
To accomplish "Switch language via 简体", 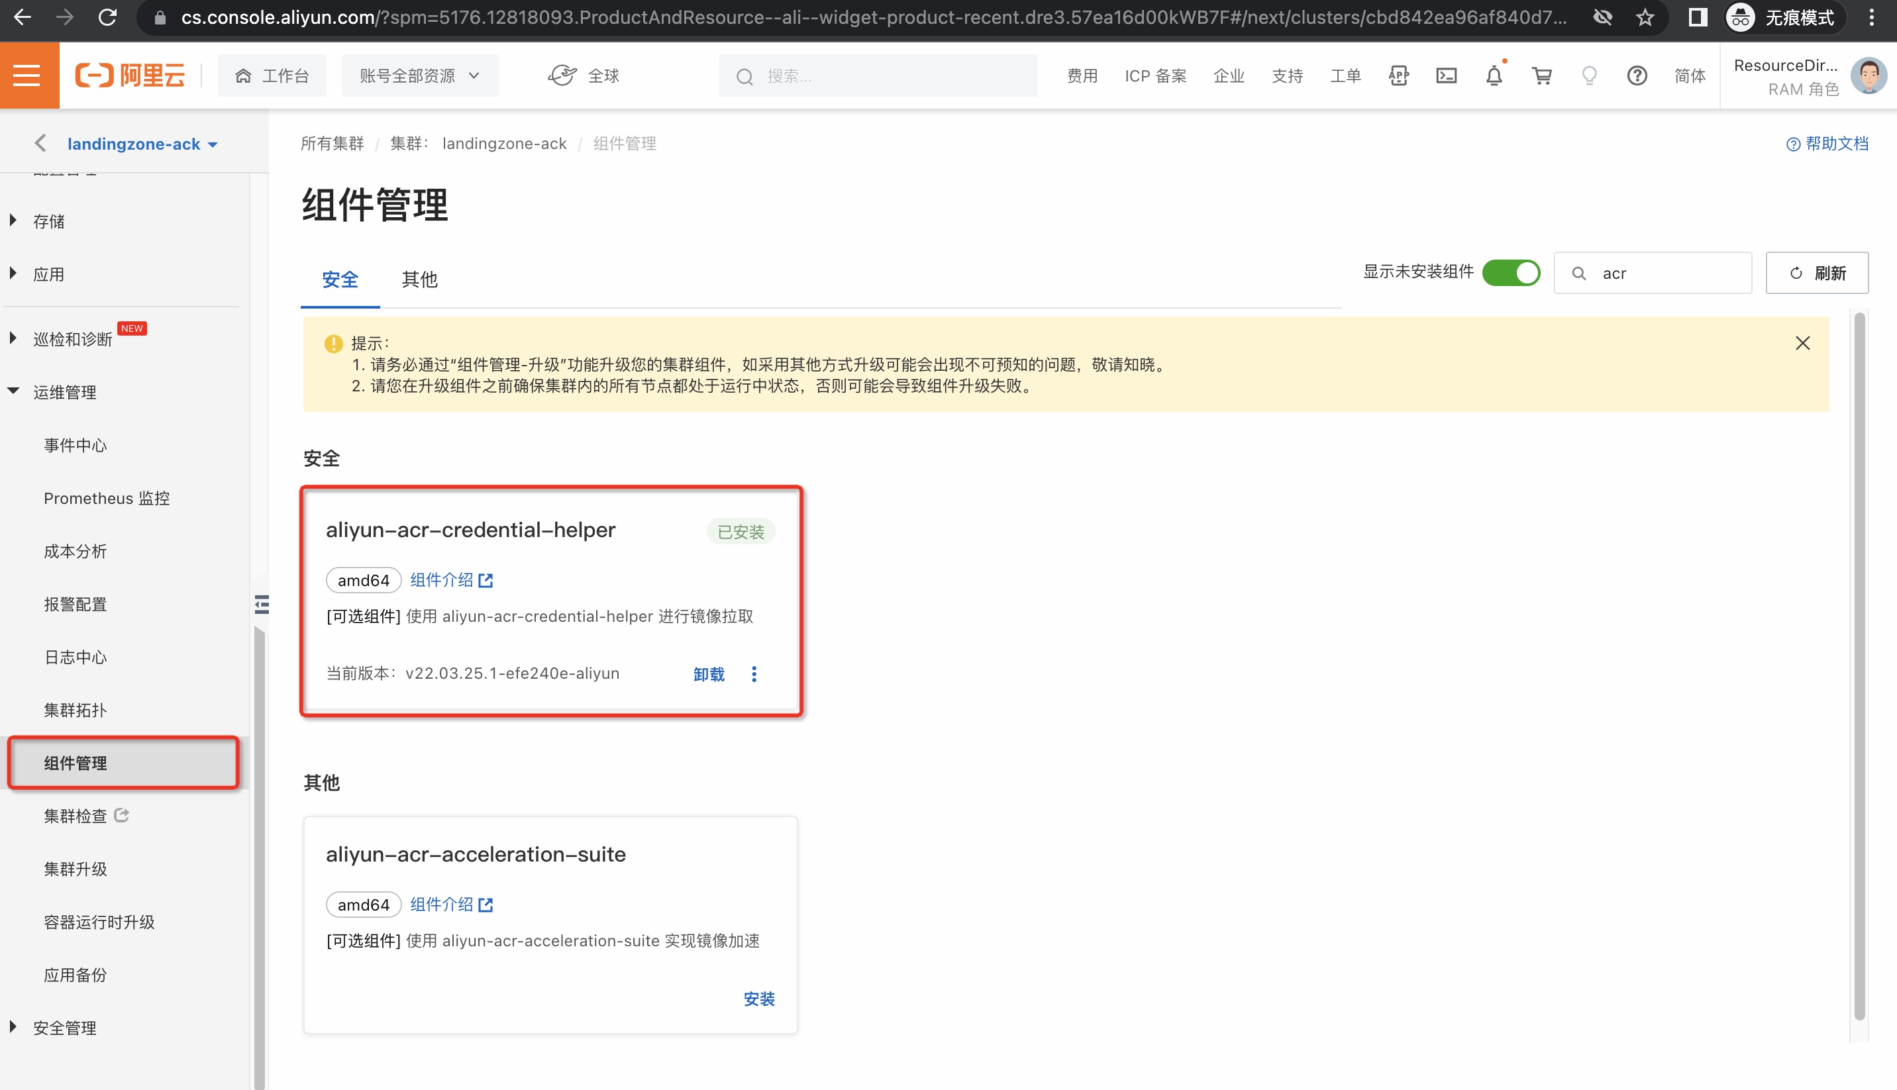I will [x=1690, y=75].
